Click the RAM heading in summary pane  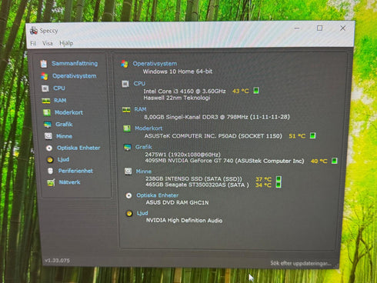pos(140,109)
